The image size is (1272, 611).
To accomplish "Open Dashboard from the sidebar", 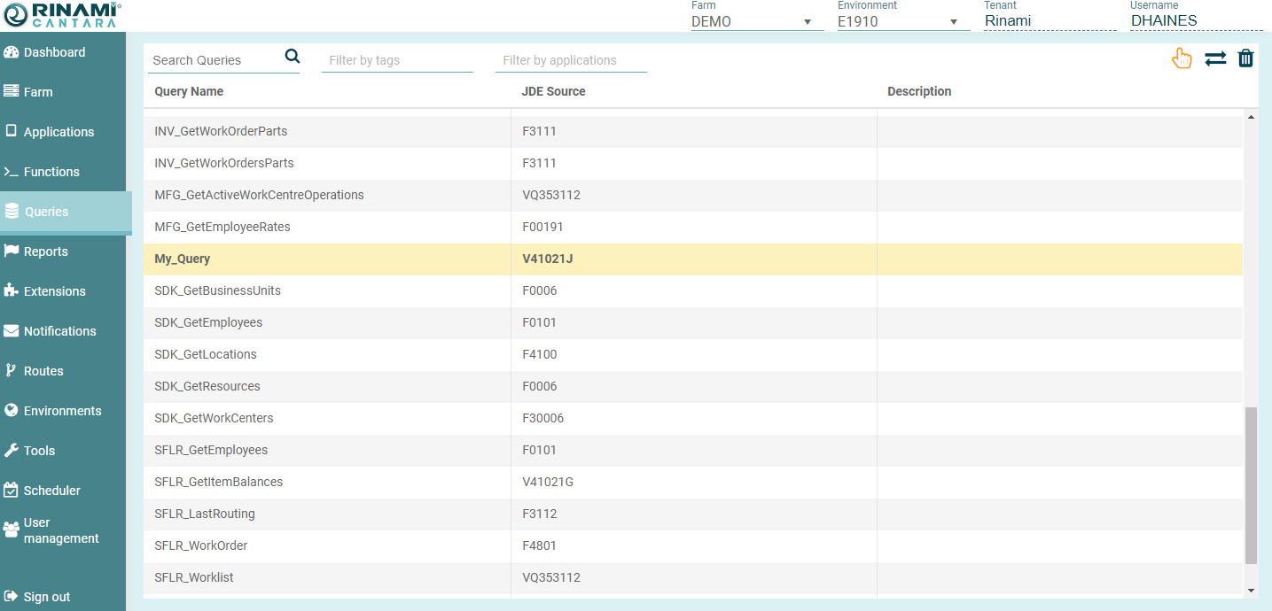I will tap(54, 52).
